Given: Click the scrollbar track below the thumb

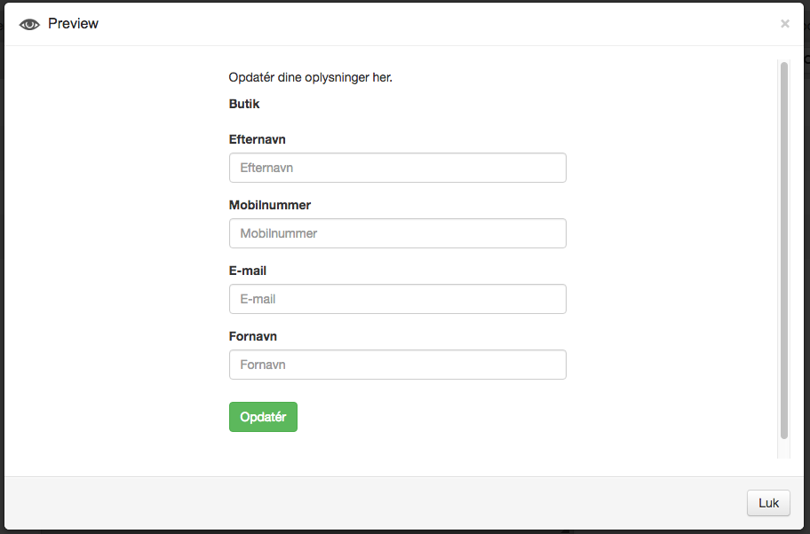Looking at the screenshot, I should (x=783, y=449).
